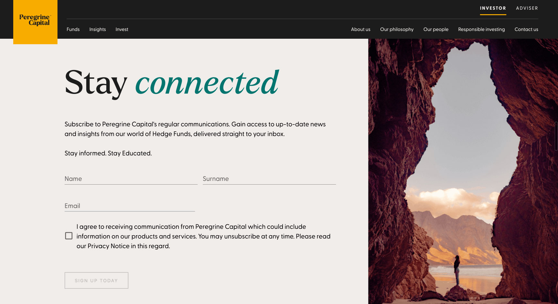This screenshot has width=558, height=304.
Task: Open the Funds menu
Action: click(x=73, y=29)
